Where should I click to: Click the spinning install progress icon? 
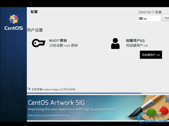tap(29, 89)
